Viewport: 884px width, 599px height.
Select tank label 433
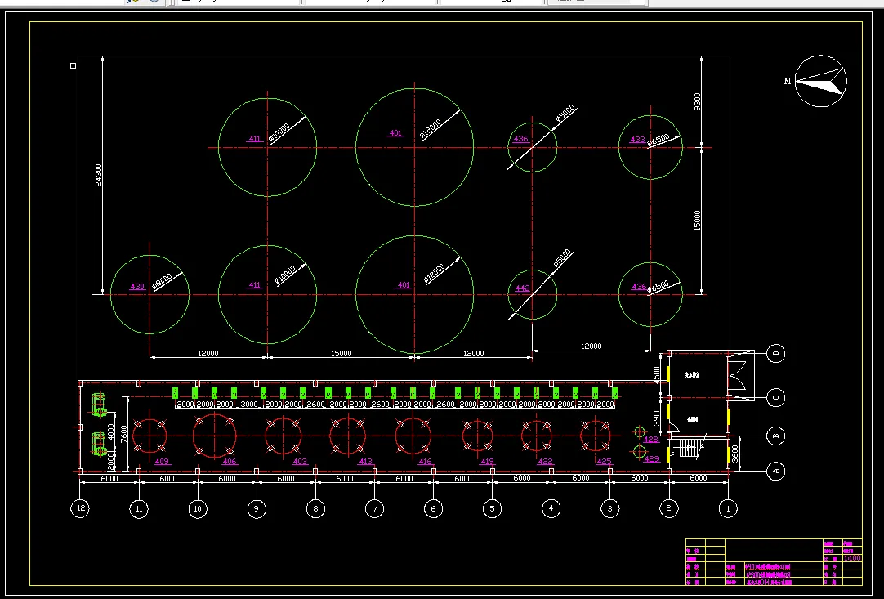(x=637, y=139)
